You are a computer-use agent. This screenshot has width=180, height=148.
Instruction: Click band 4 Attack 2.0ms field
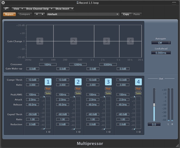click(123, 100)
